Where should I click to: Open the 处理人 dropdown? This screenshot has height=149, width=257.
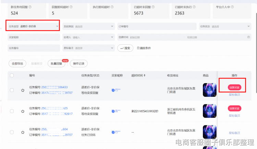pyautogui.click(x=88, y=37)
